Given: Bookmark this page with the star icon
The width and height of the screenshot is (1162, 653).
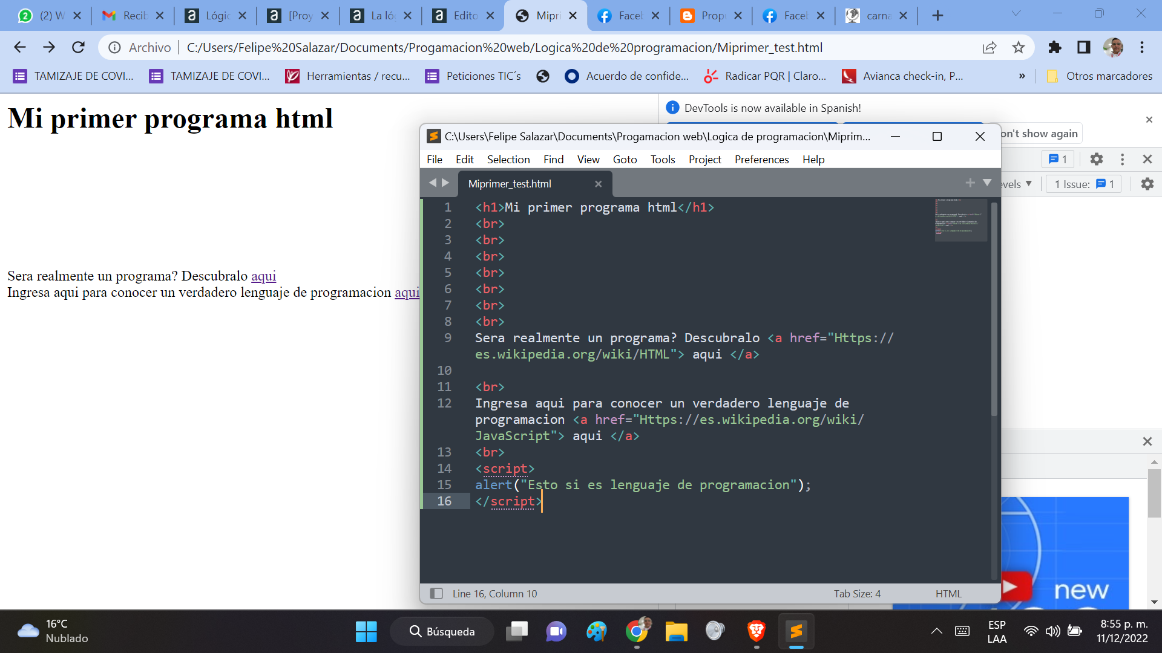Looking at the screenshot, I should pos(1019,47).
